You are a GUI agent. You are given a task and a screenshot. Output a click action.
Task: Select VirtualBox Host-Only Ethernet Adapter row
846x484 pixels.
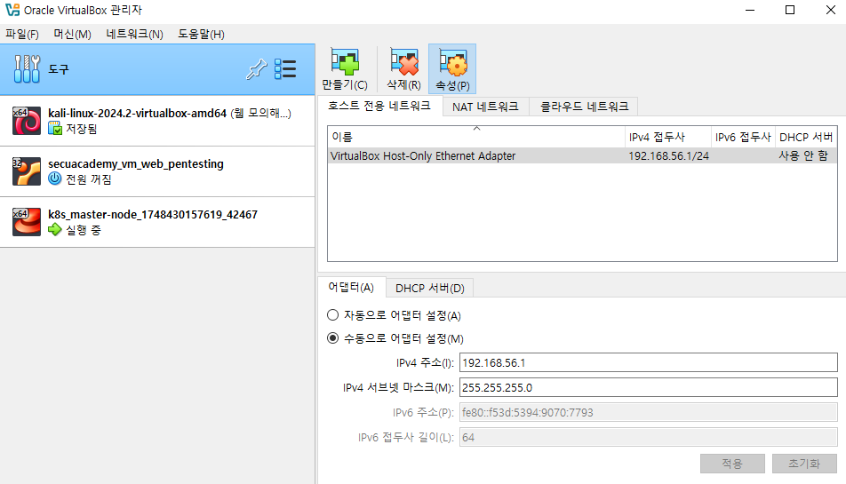coord(582,155)
